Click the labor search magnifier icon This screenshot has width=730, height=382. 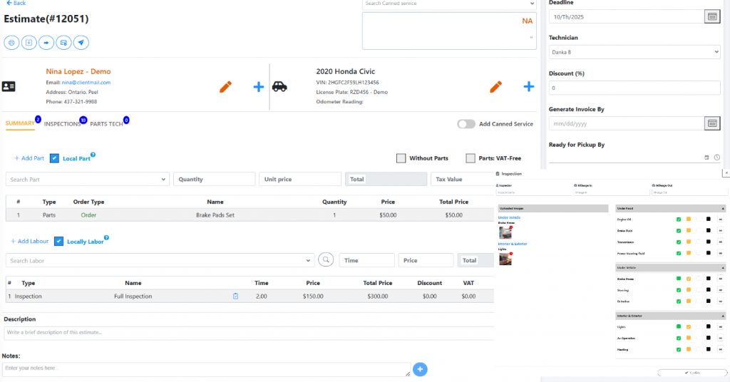pos(327,260)
